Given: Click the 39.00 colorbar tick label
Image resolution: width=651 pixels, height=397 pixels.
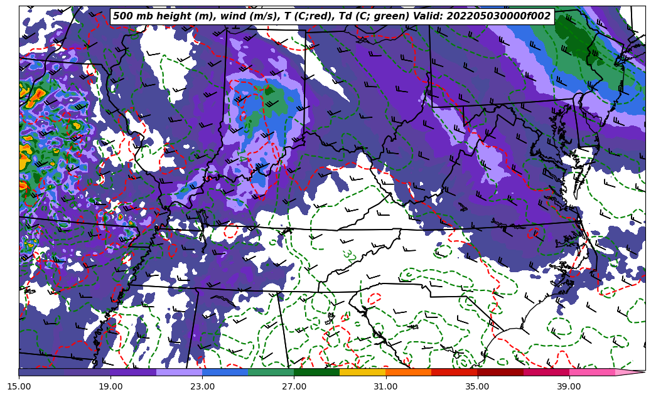Looking at the screenshot, I should pos(569,386).
